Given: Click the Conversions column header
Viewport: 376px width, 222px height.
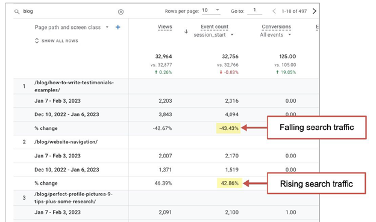Looking at the screenshot, I should point(276,27).
